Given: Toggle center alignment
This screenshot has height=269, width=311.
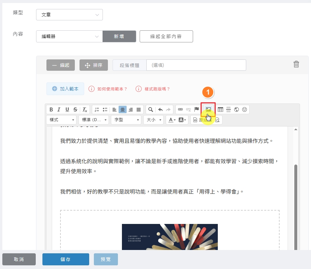Looking at the screenshot, I should point(123,109).
